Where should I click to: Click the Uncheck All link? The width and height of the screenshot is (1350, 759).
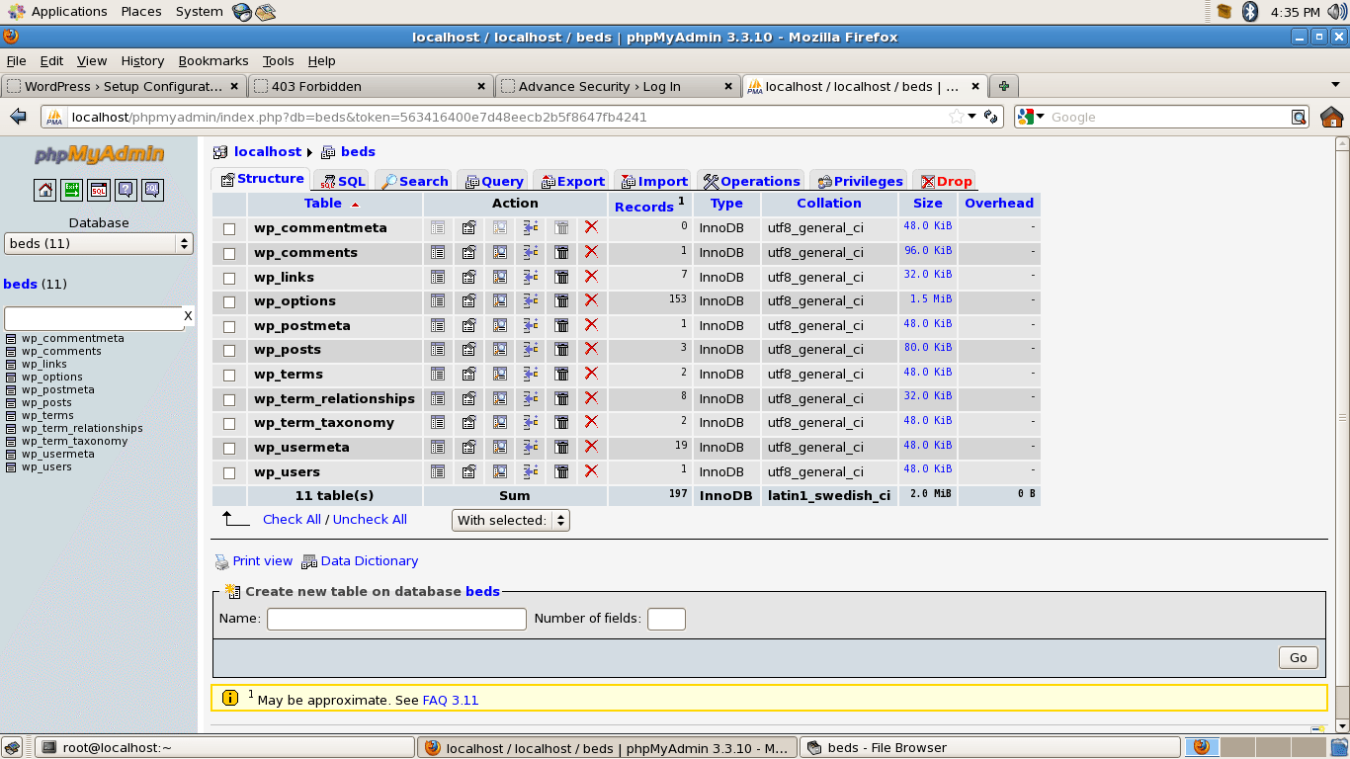tap(370, 519)
